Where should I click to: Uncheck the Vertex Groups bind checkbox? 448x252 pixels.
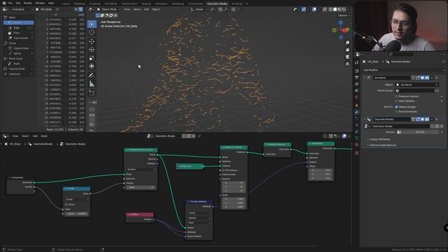pyautogui.click(x=396, y=107)
